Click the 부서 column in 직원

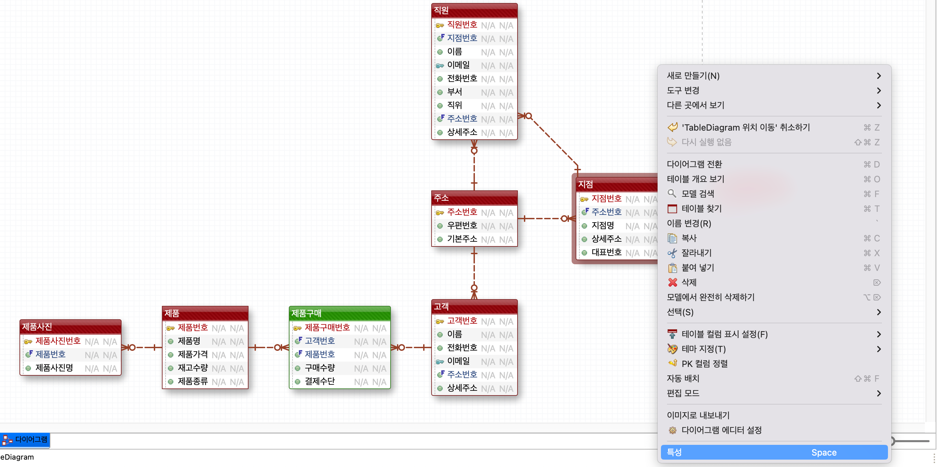click(474, 92)
